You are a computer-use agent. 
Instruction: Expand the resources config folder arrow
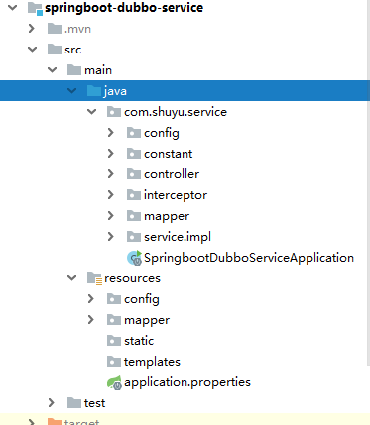tap(91, 299)
